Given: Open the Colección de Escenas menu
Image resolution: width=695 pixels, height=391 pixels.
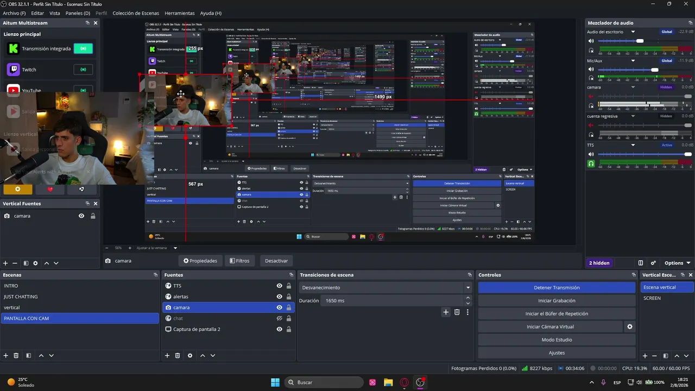Looking at the screenshot, I should [x=135, y=13].
